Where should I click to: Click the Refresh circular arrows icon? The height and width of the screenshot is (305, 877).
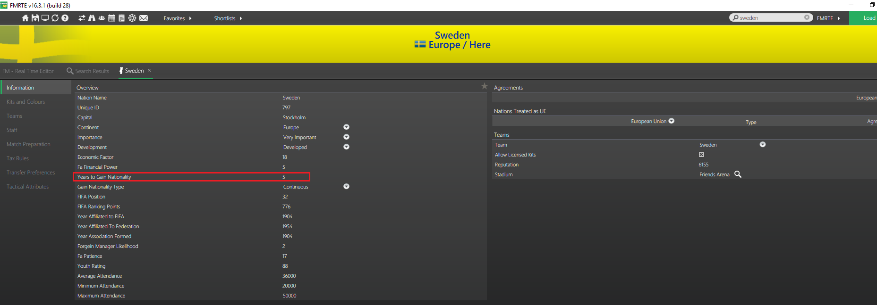click(55, 18)
